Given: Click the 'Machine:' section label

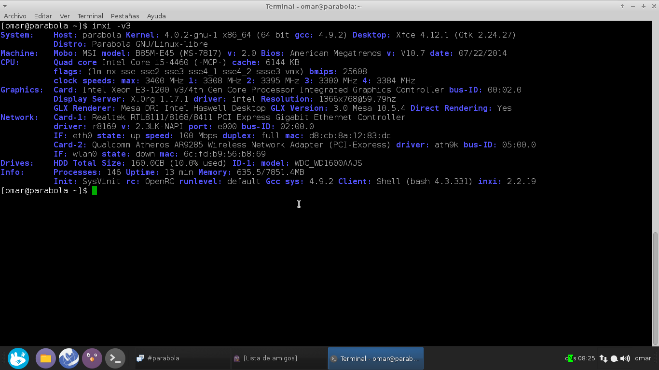Looking at the screenshot, I should click(20, 53).
